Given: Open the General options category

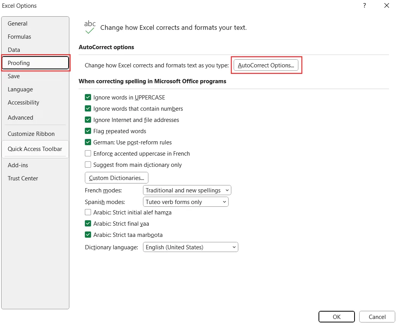Looking at the screenshot, I should (x=35, y=24).
